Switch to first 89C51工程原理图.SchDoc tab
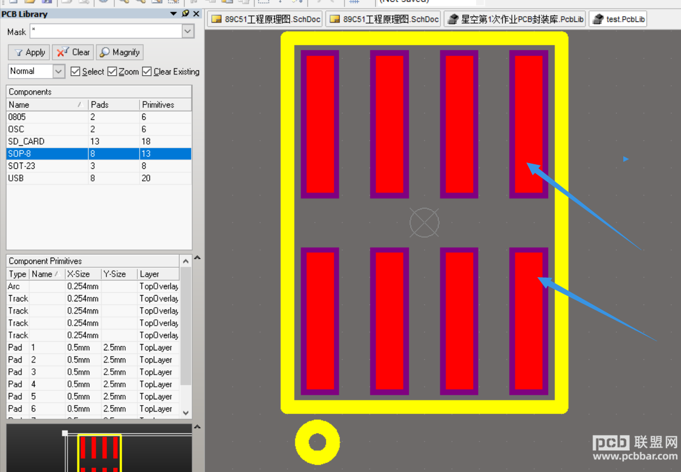 coord(265,19)
